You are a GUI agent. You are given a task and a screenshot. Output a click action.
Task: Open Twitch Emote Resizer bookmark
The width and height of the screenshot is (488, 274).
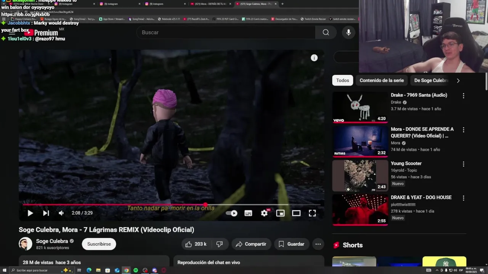[313, 19]
